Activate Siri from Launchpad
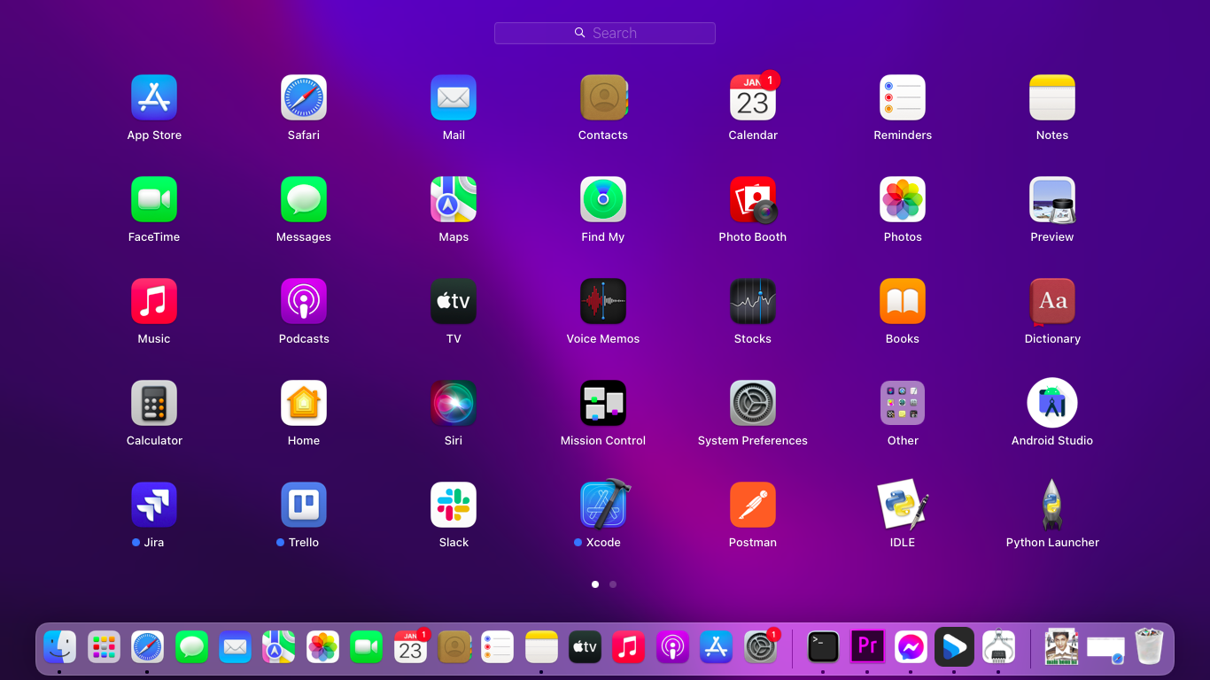This screenshot has height=680, width=1210. pos(454,403)
